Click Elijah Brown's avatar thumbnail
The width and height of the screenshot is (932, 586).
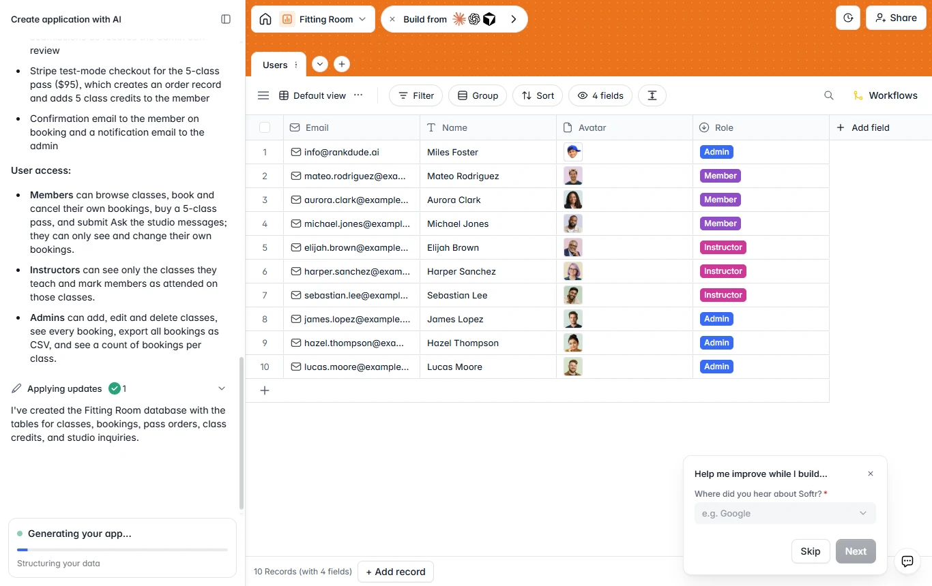tap(573, 247)
